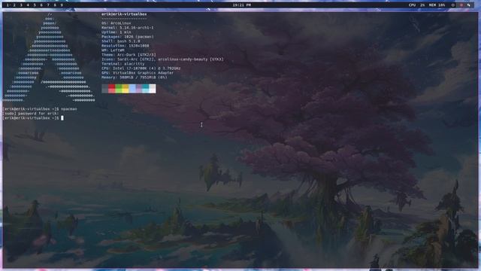Switch to workspace 6 in the bar

(41, 5)
